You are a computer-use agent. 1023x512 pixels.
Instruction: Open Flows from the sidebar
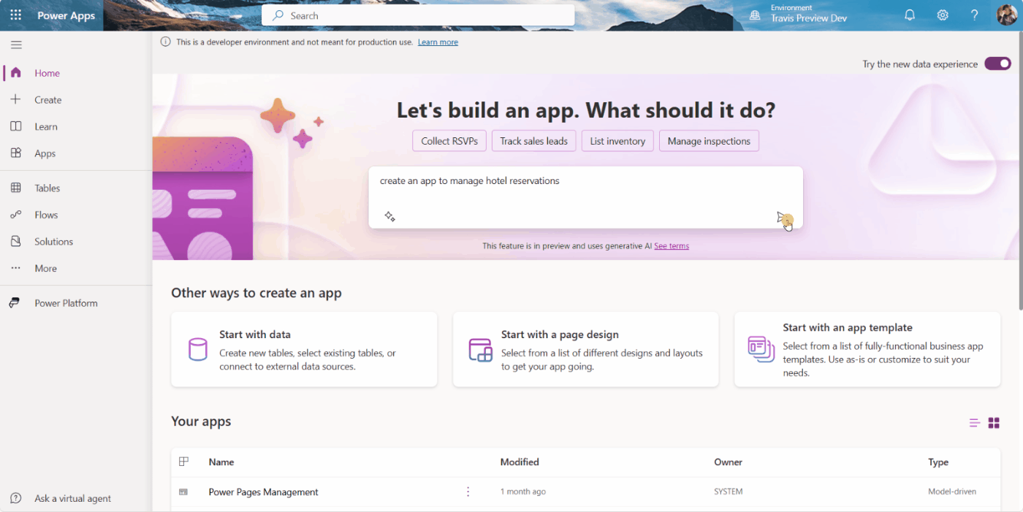tap(46, 214)
